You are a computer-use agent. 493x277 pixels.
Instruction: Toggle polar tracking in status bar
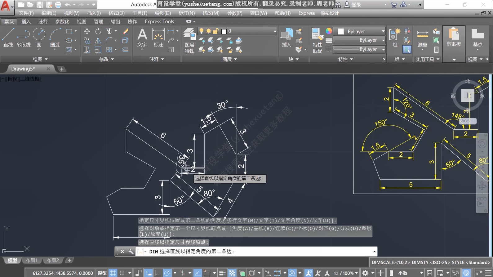coord(167,273)
